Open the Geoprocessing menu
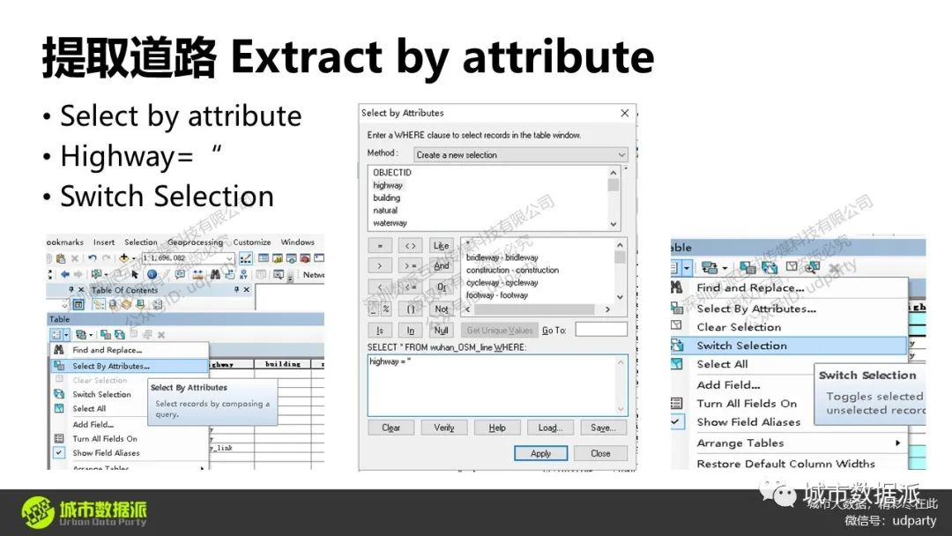 coord(195,242)
